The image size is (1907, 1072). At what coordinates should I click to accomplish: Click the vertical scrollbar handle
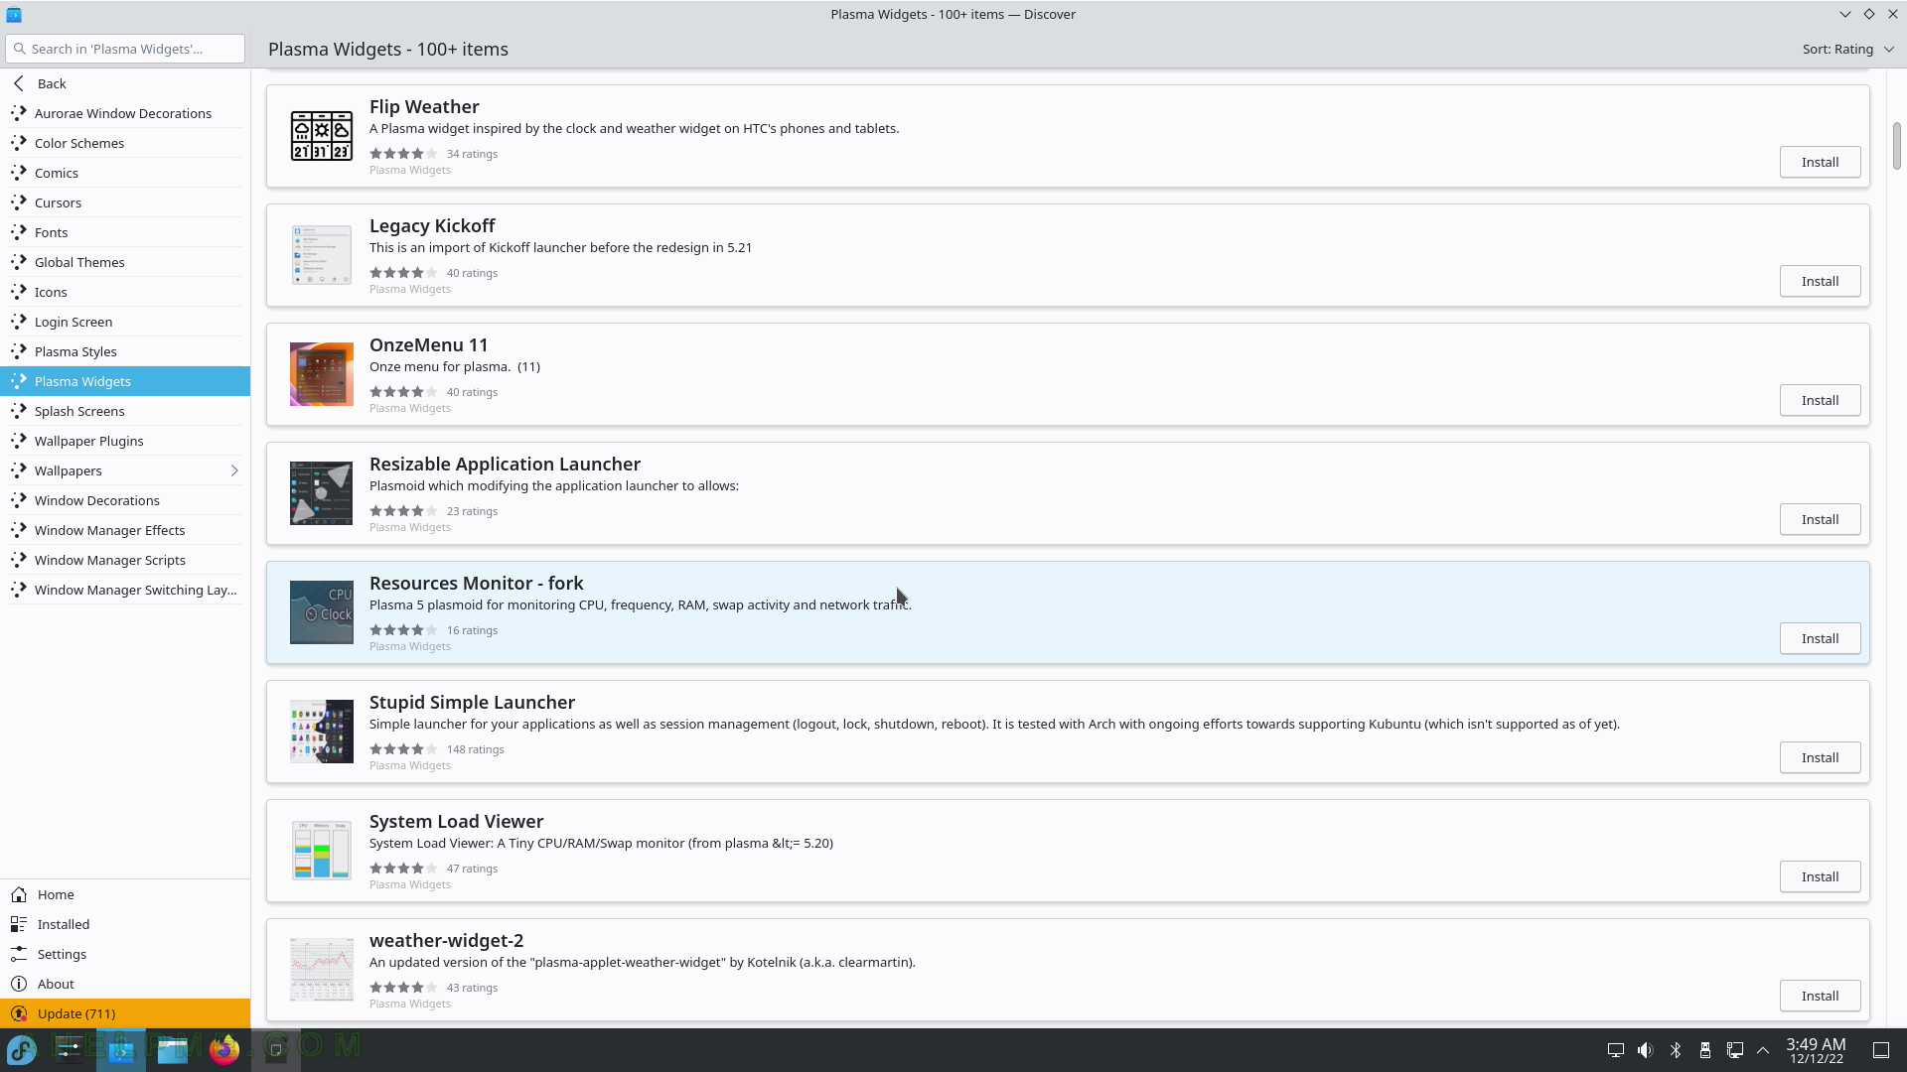[1896, 146]
